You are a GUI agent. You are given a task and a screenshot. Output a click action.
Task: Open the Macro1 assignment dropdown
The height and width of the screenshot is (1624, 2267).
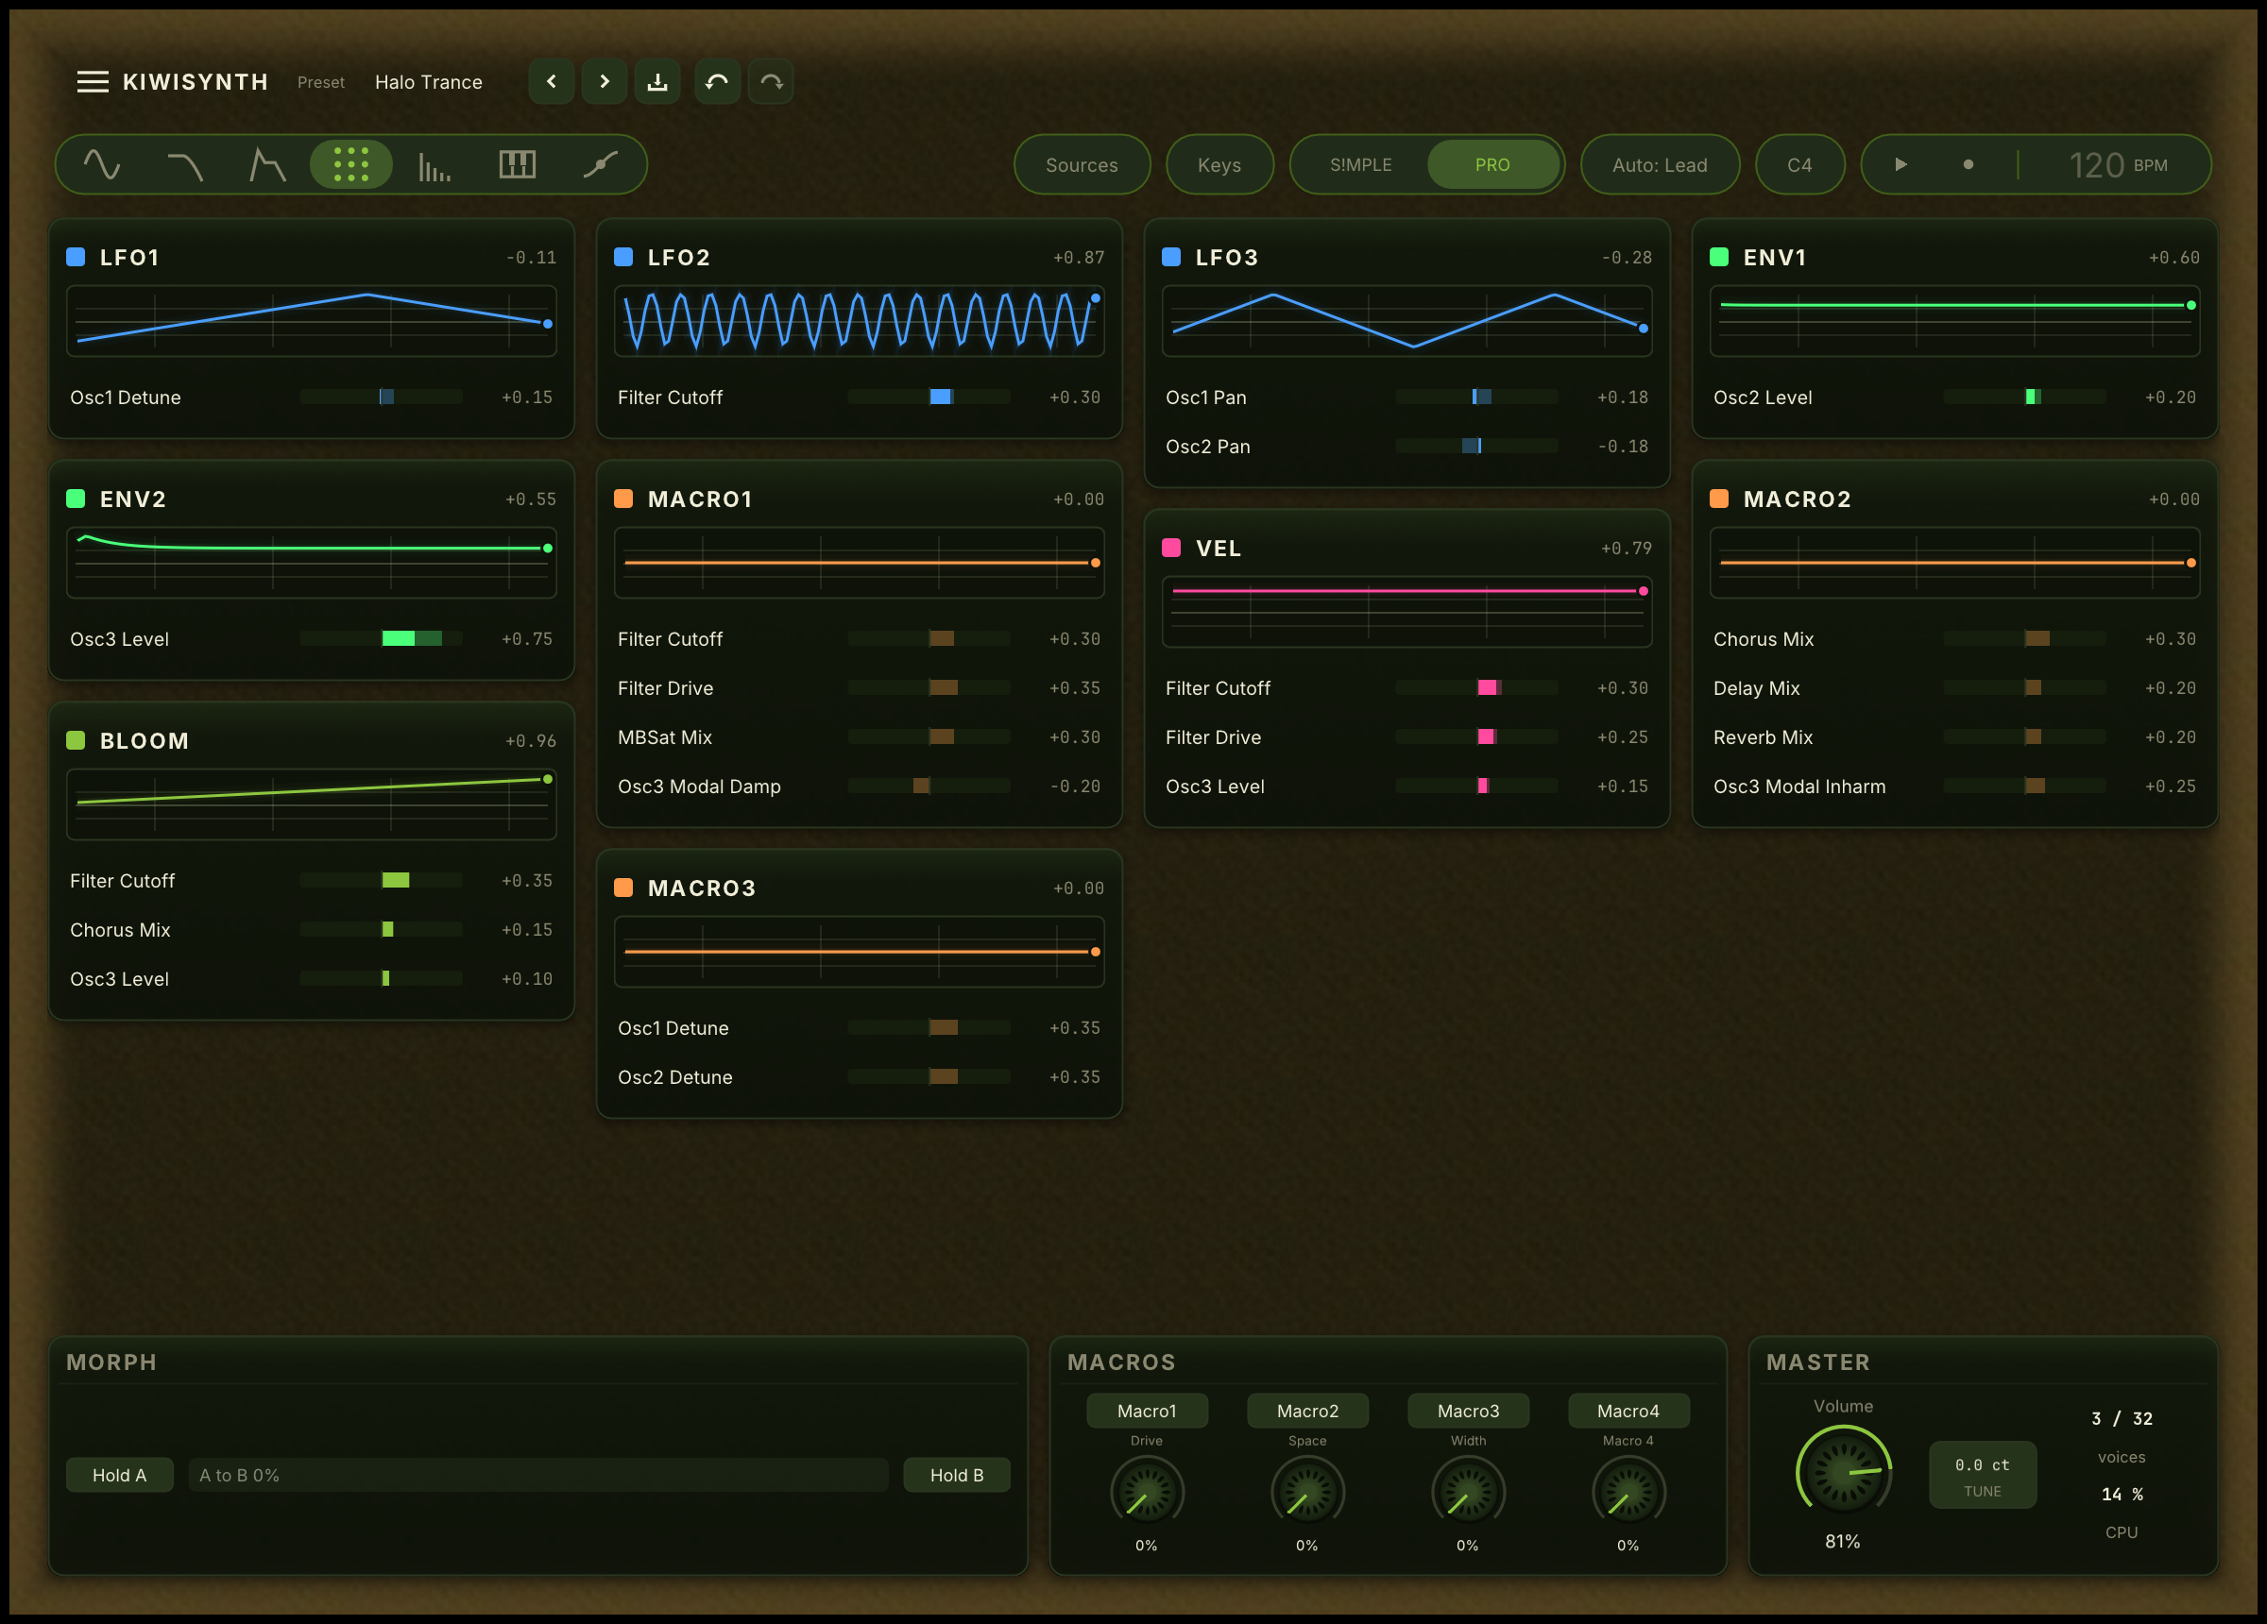point(1147,1410)
